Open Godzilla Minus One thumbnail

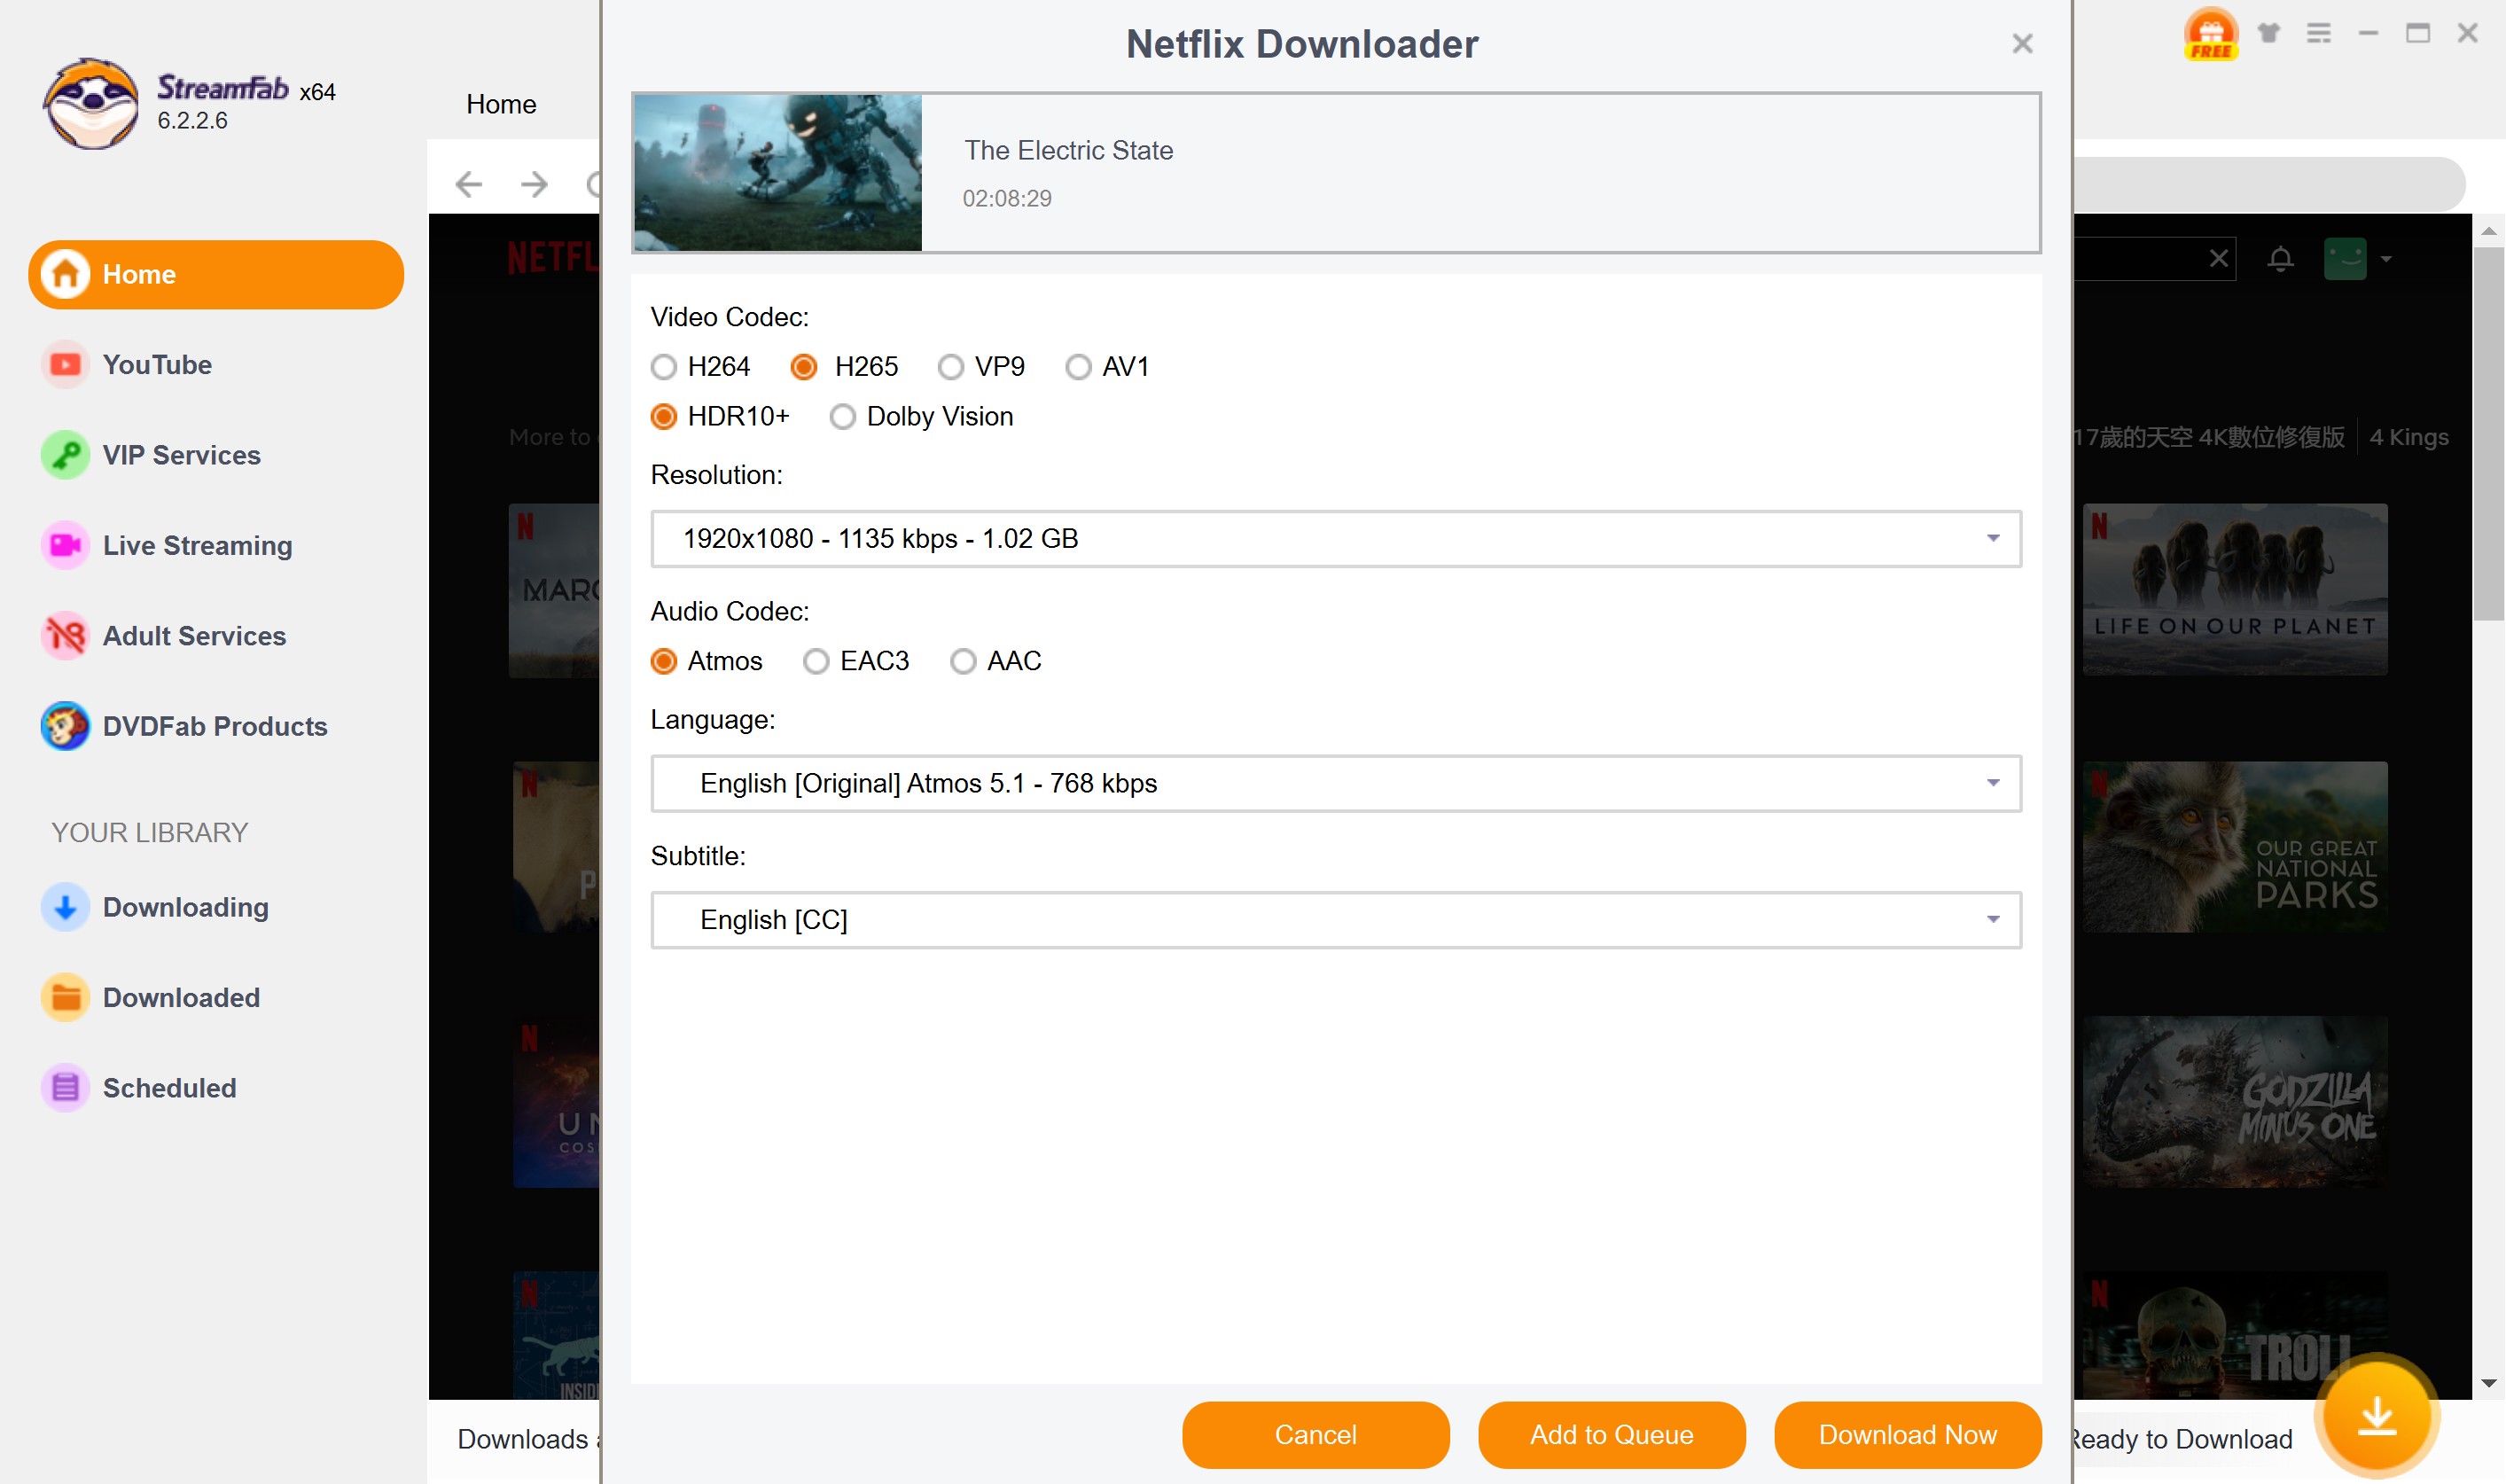2234,1102
